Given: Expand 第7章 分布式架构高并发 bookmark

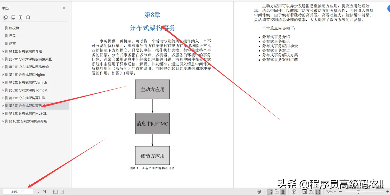Looking at the screenshot, I should tap(3, 98).
